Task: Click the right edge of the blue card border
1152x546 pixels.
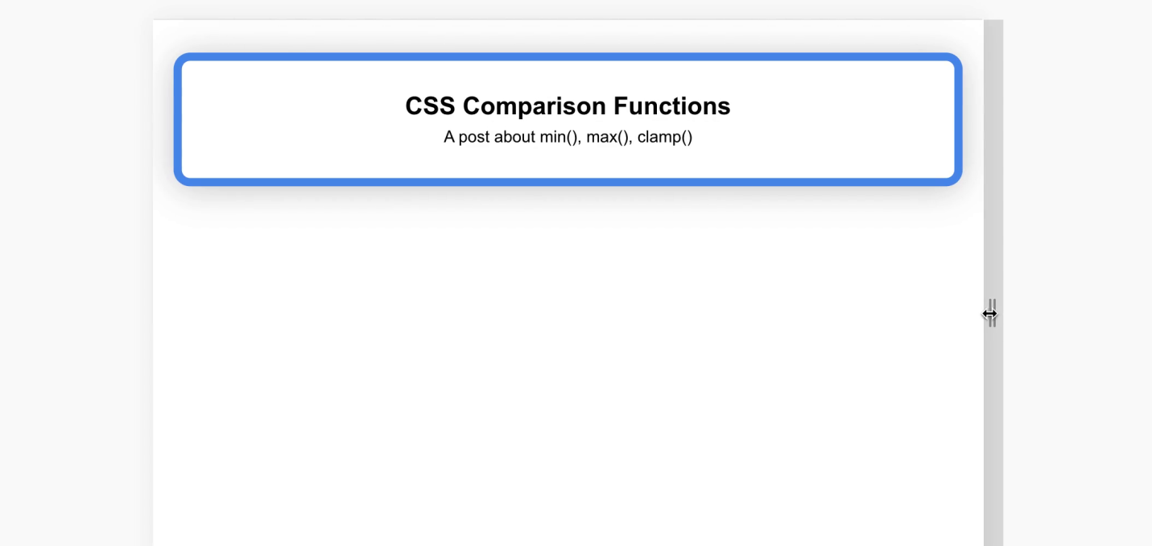Action: coord(958,119)
